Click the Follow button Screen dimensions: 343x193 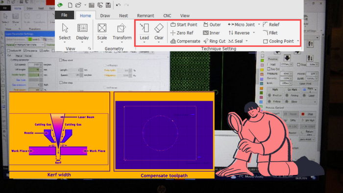(275, 101)
